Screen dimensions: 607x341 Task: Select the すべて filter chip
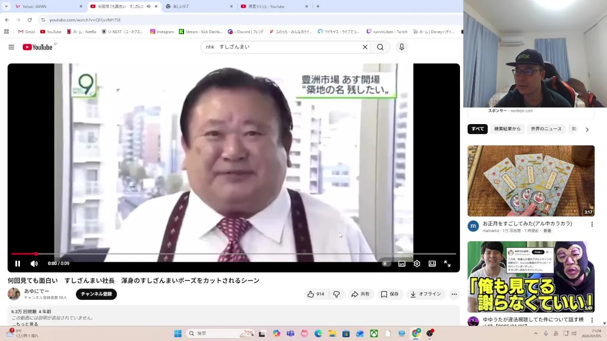click(478, 129)
